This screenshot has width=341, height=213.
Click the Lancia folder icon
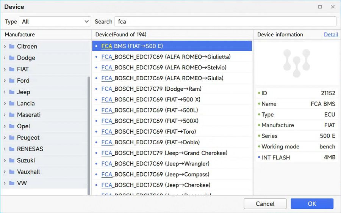point(11,103)
